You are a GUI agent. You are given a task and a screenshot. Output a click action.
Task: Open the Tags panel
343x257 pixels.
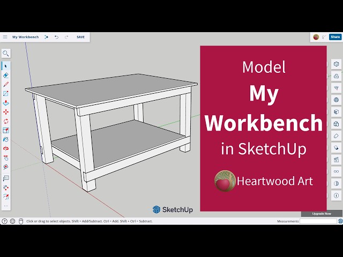[x=336, y=135]
